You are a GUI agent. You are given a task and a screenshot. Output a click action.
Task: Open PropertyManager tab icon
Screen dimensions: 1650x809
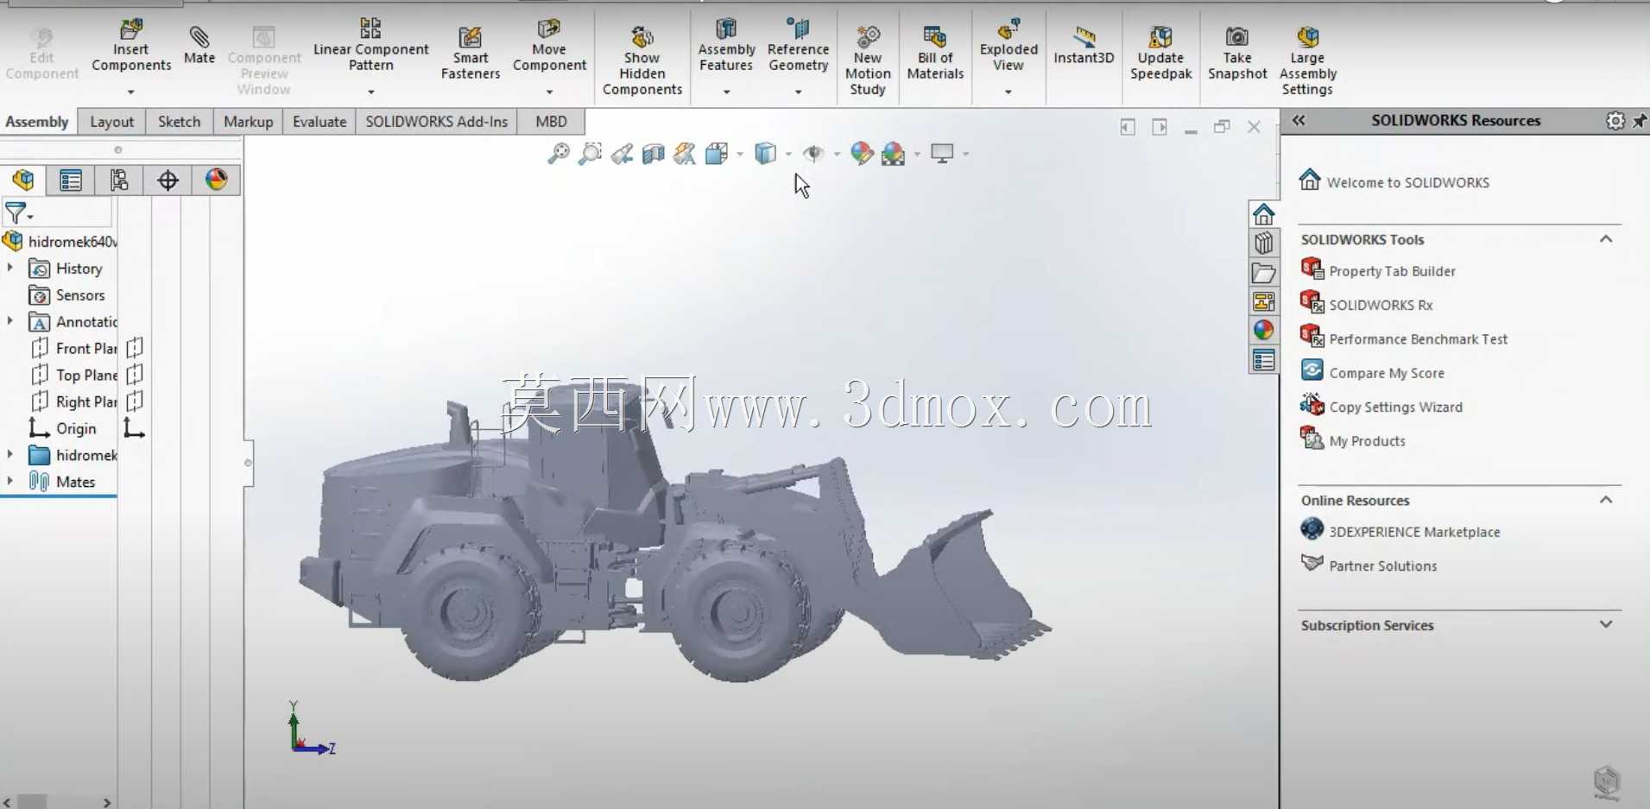click(x=71, y=180)
